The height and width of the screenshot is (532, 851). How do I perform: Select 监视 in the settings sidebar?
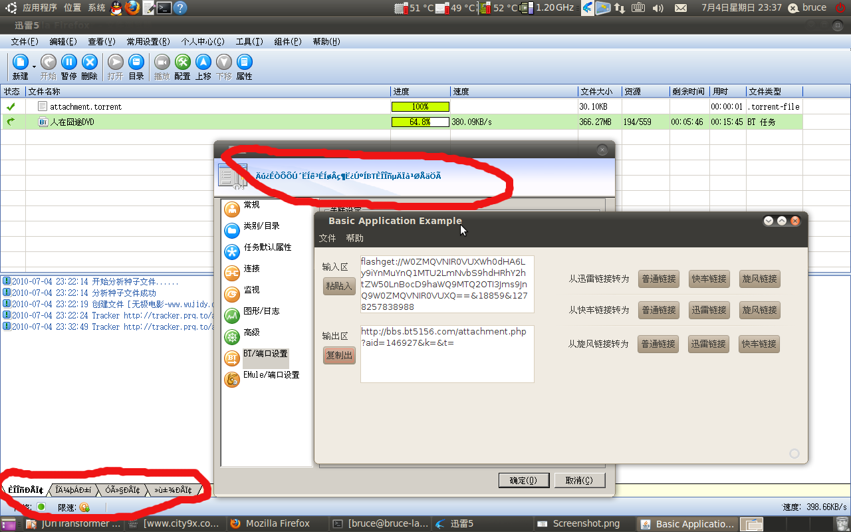coord(251,290)
